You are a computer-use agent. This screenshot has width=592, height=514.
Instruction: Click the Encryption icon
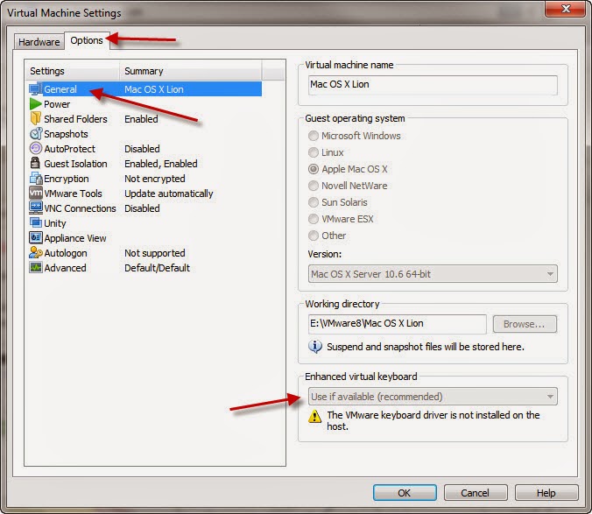tap(36, 178)
